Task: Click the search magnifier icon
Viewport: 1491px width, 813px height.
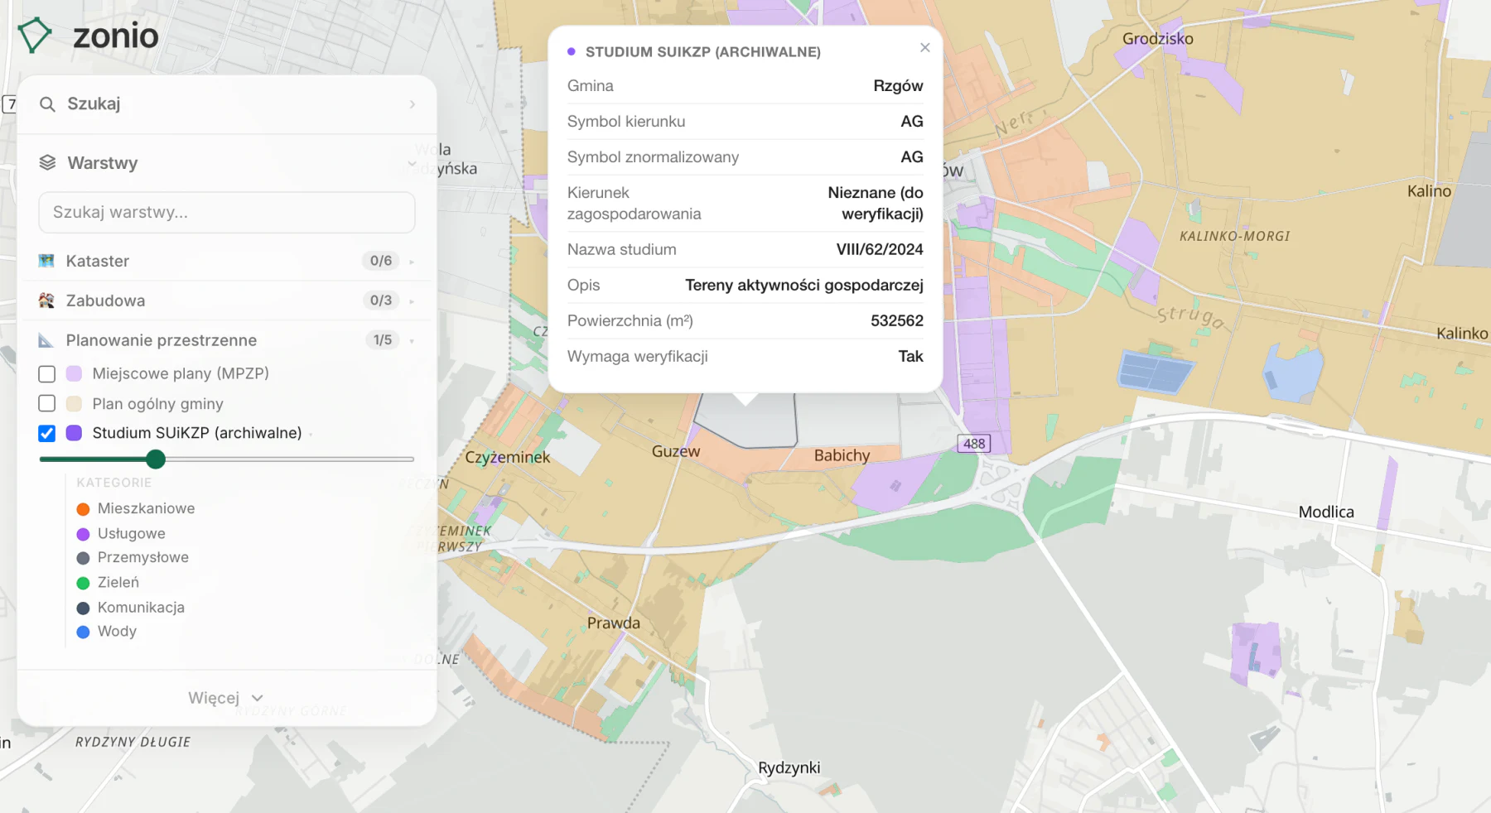Action: point(48,104)
